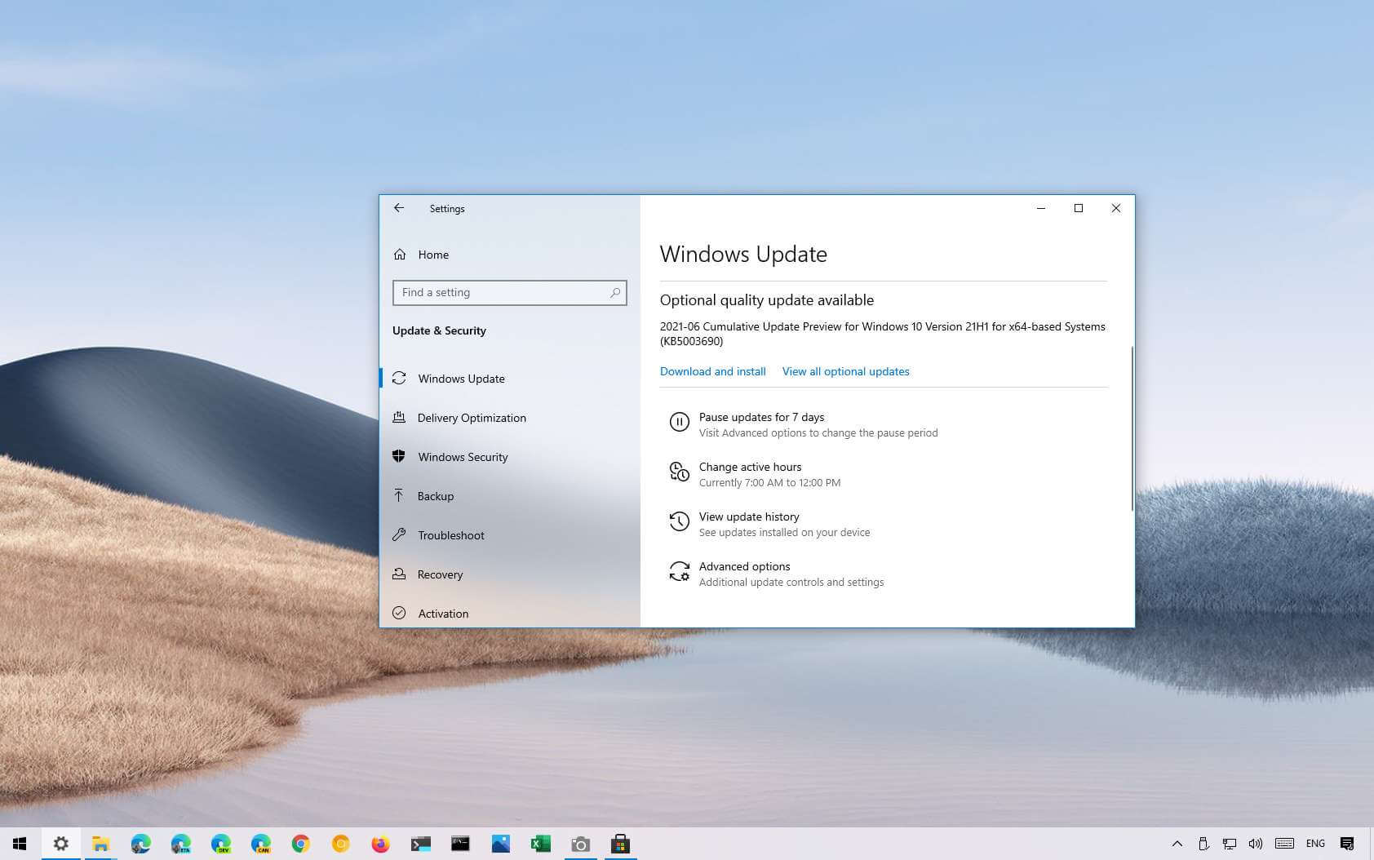Click the Pause updates circular icon
1374x860 pixels.
[x=680, y=422]
